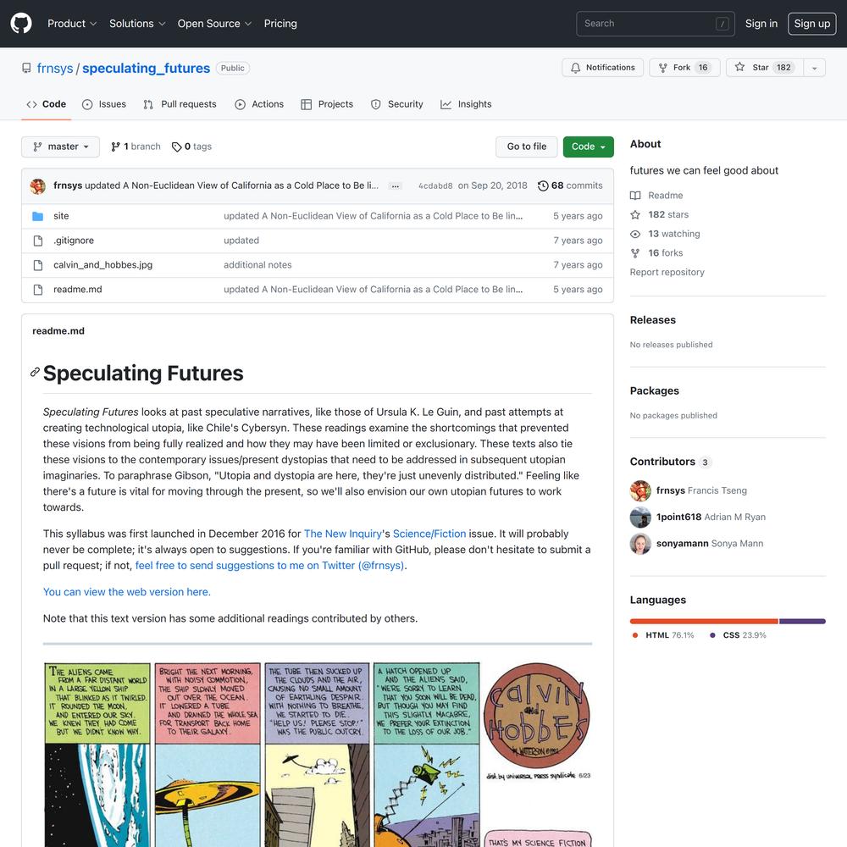Open the Packages section heading
The height and width of the screenshot is (847, 847).
point(654,390)
